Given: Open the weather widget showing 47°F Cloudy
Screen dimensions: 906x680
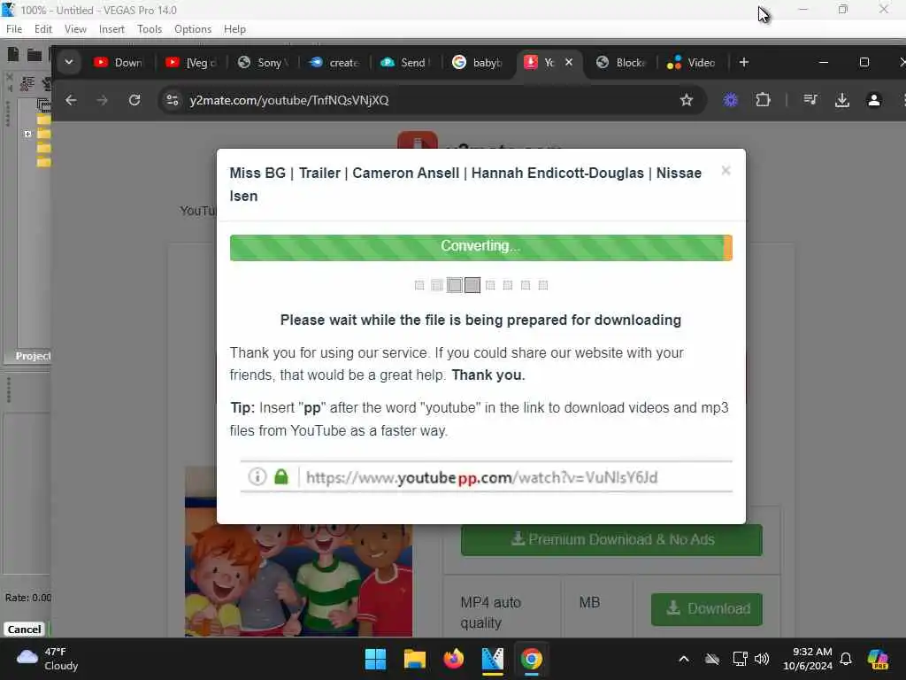Looking at the screenshot, I should click(x=48, y=659).
